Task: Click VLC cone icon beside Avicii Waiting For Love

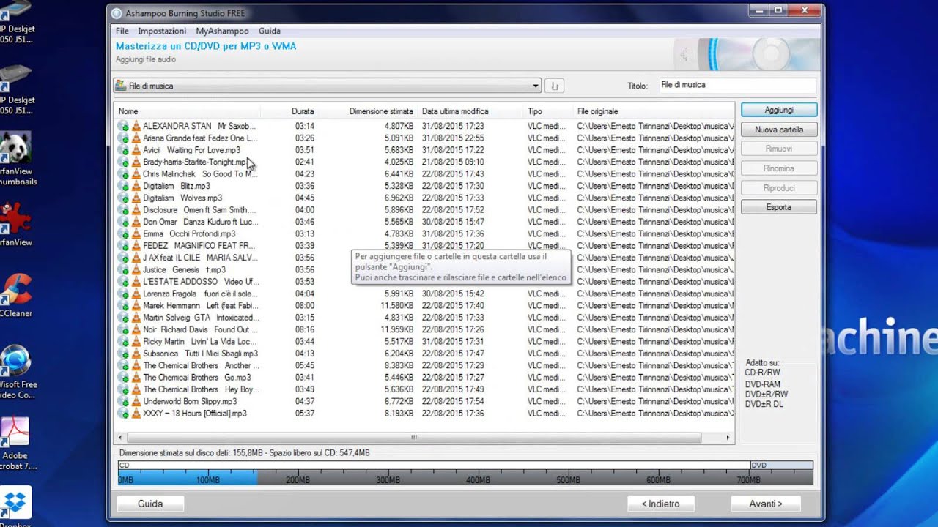Action: tap(136, 150)
